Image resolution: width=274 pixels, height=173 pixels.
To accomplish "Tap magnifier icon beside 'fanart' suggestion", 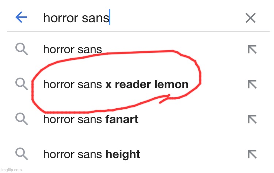I will [x=22, y=119].
